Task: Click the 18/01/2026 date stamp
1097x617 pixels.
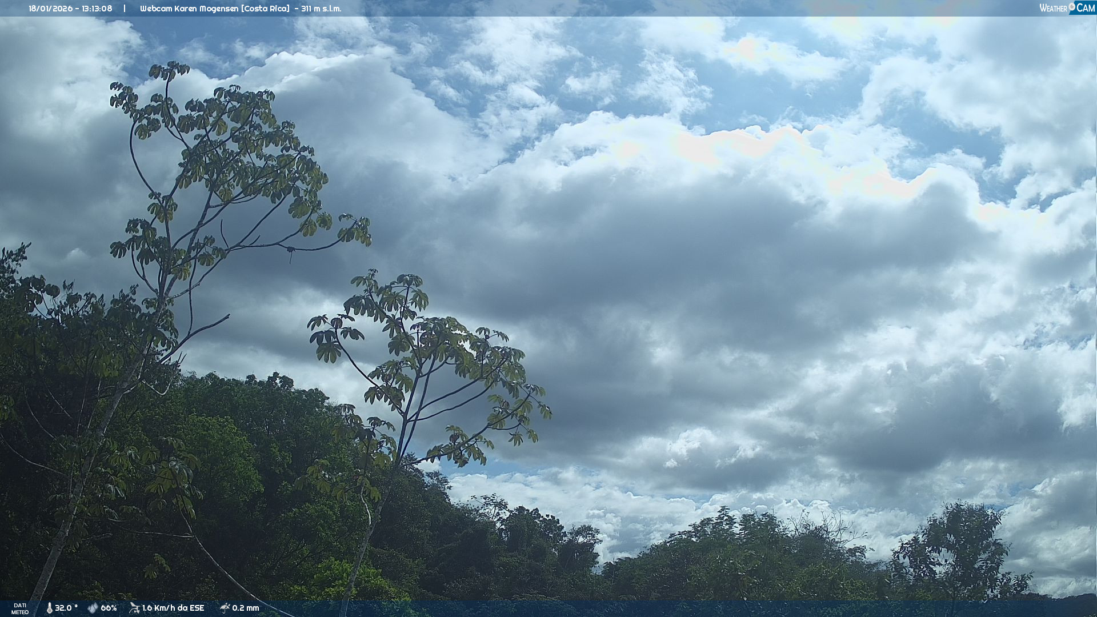Action: tap(50, 9)
